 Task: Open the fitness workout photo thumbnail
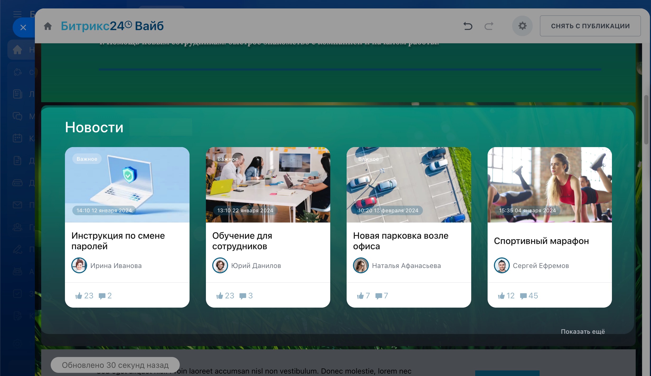pos(550,185)
